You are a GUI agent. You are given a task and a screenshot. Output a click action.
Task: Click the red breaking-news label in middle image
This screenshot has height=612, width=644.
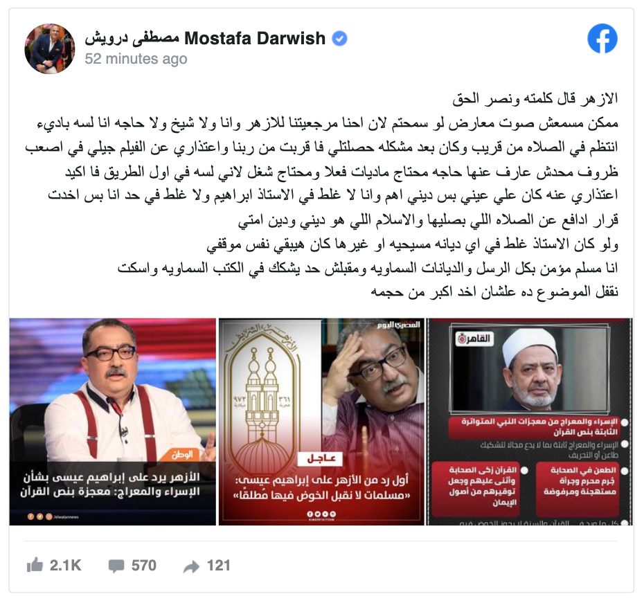pyautogui.click(x=321, y=458)
